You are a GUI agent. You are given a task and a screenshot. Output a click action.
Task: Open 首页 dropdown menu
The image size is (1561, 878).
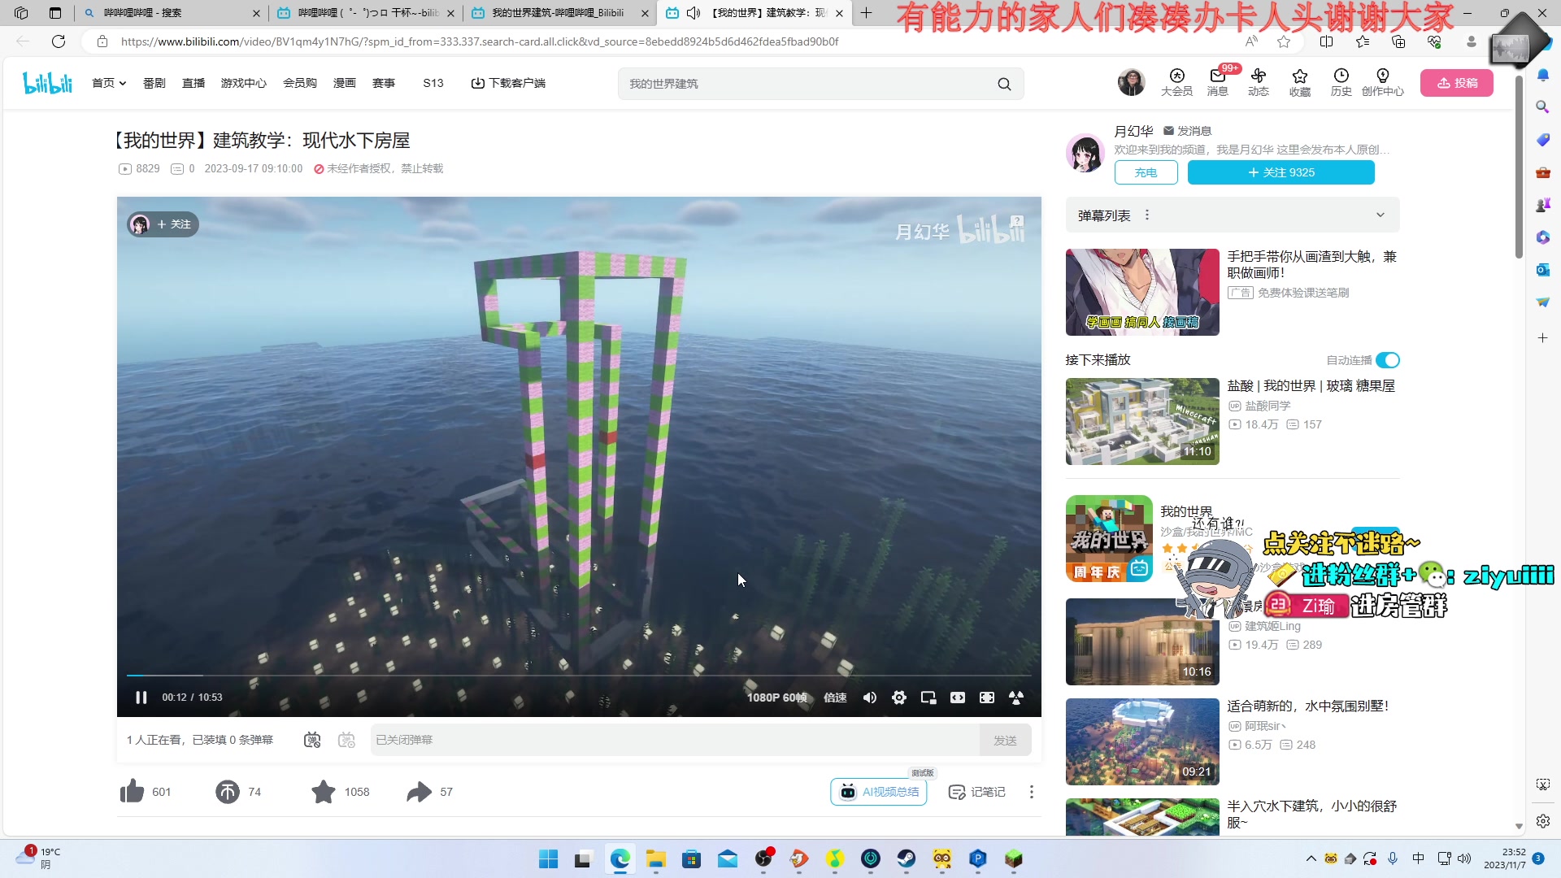[109, 83]
